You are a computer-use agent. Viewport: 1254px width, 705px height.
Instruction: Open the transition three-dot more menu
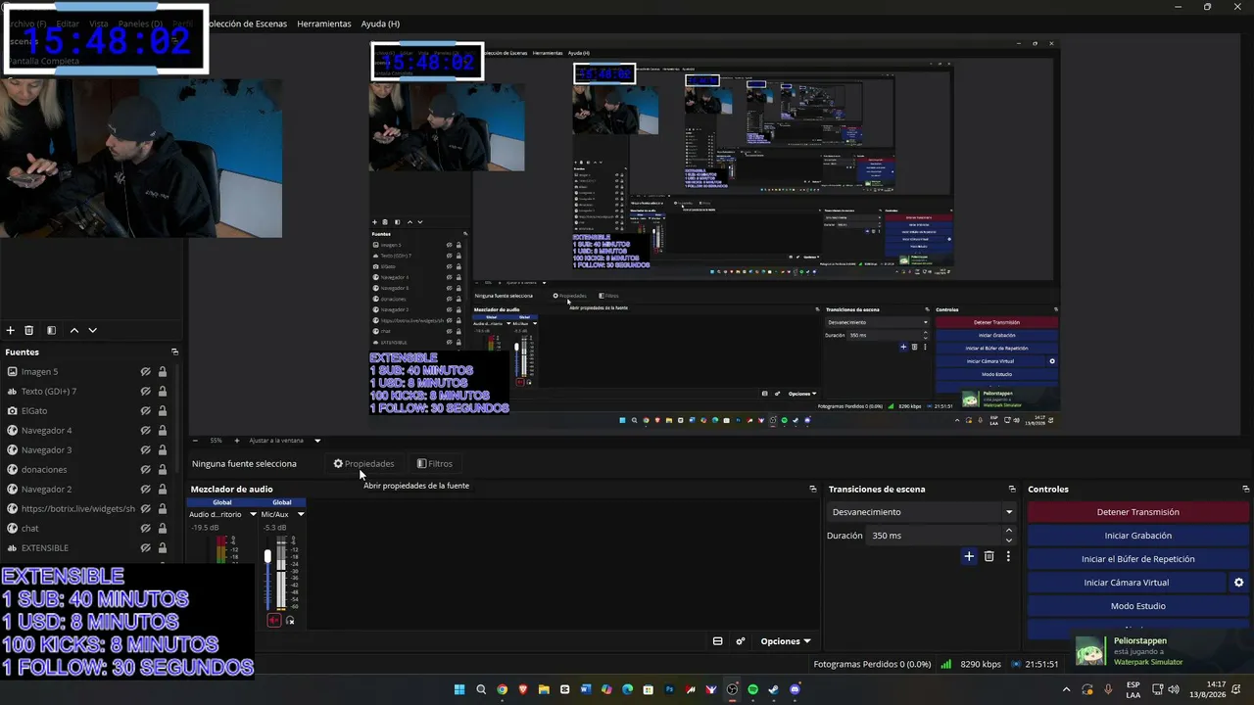pyautogui.click(x=1008, y=556)
